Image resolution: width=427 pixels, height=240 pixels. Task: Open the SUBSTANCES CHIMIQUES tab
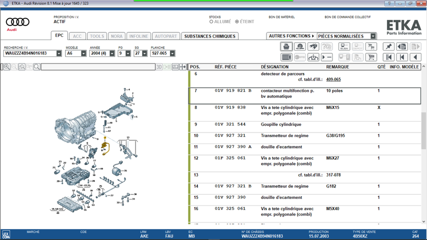click(x=209, y=36)
